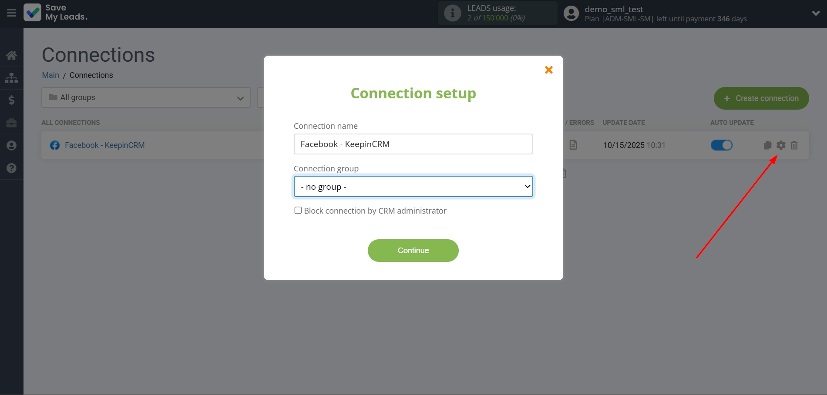This screenshot has height=395, width=827.
Task: Close the Connection setup dialog
Action: 548,70
